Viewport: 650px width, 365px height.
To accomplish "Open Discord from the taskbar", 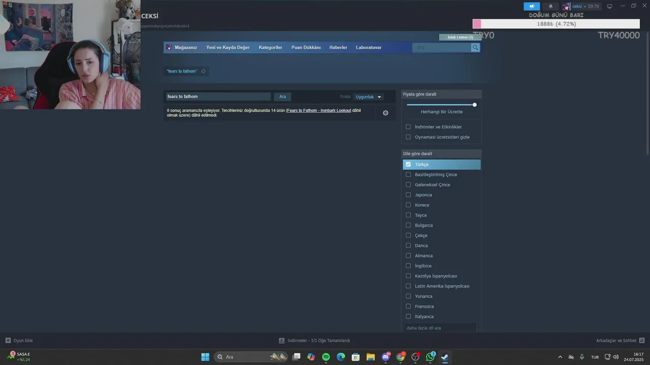I will click(385, 357).
